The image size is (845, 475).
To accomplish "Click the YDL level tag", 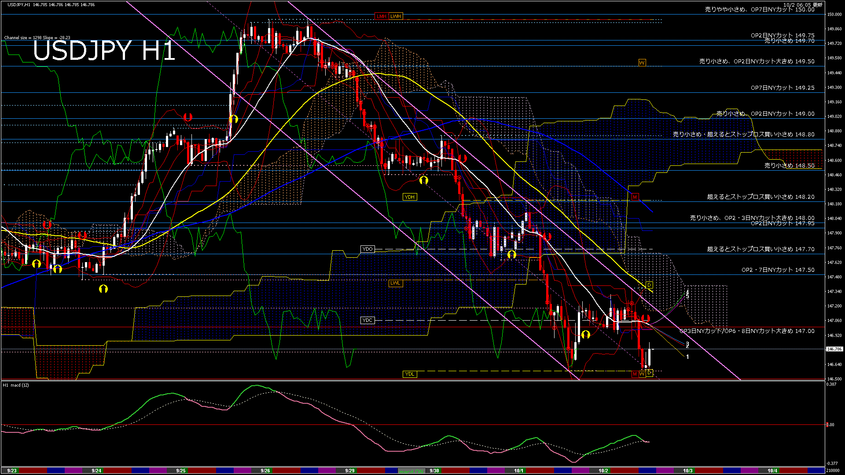I will pos(410,374).
